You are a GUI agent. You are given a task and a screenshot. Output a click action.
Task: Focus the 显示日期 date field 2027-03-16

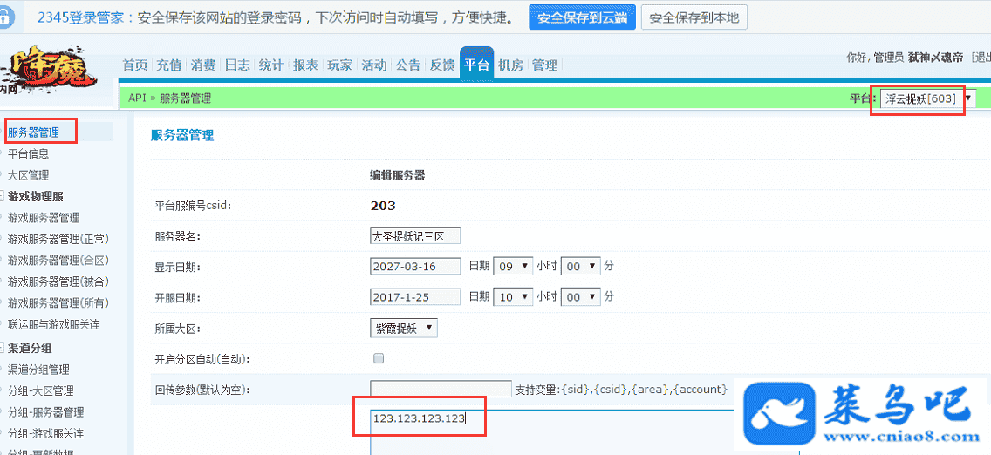pos(414,266)
